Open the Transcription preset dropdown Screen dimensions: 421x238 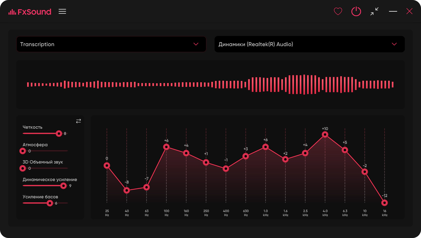[111, 44]
